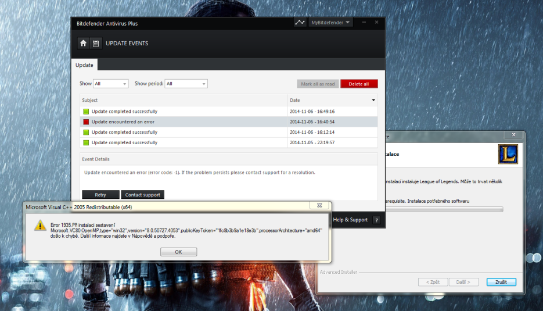Click the Advanced Installer label
543x311 pixels.
point(339,272)
